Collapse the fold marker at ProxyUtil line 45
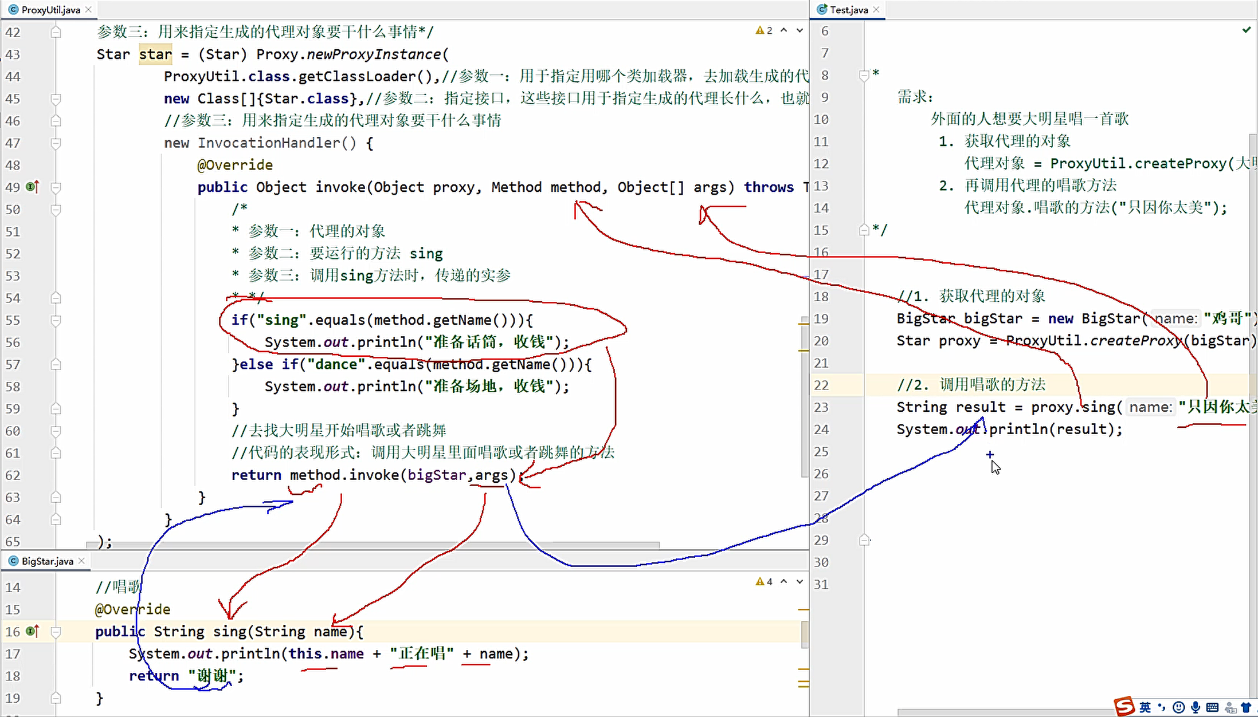1258x717 pixels. 56,99
